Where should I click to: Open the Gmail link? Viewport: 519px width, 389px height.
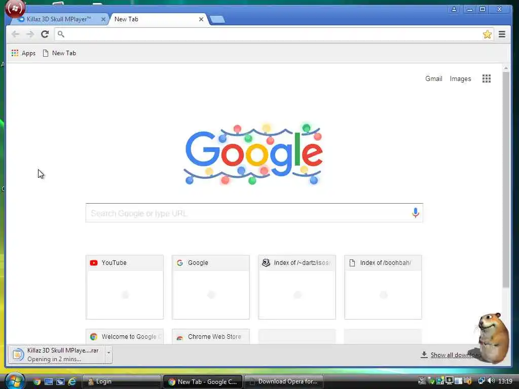[434, 79]
